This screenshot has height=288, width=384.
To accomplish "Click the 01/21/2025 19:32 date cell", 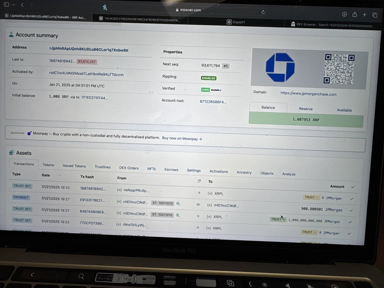I will click(x=56, y=188).
